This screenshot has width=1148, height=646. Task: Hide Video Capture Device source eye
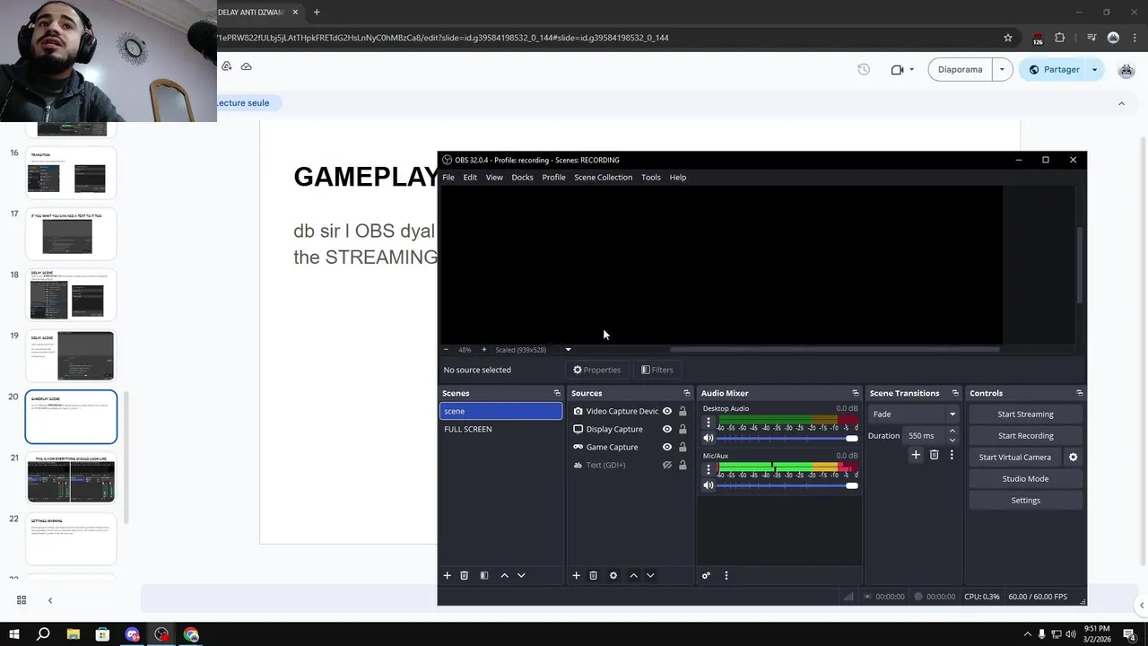[x=667, y=411]
